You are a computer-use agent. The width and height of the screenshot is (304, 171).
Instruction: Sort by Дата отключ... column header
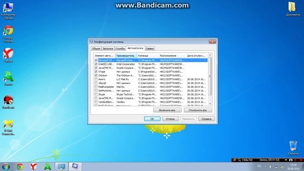197,56
